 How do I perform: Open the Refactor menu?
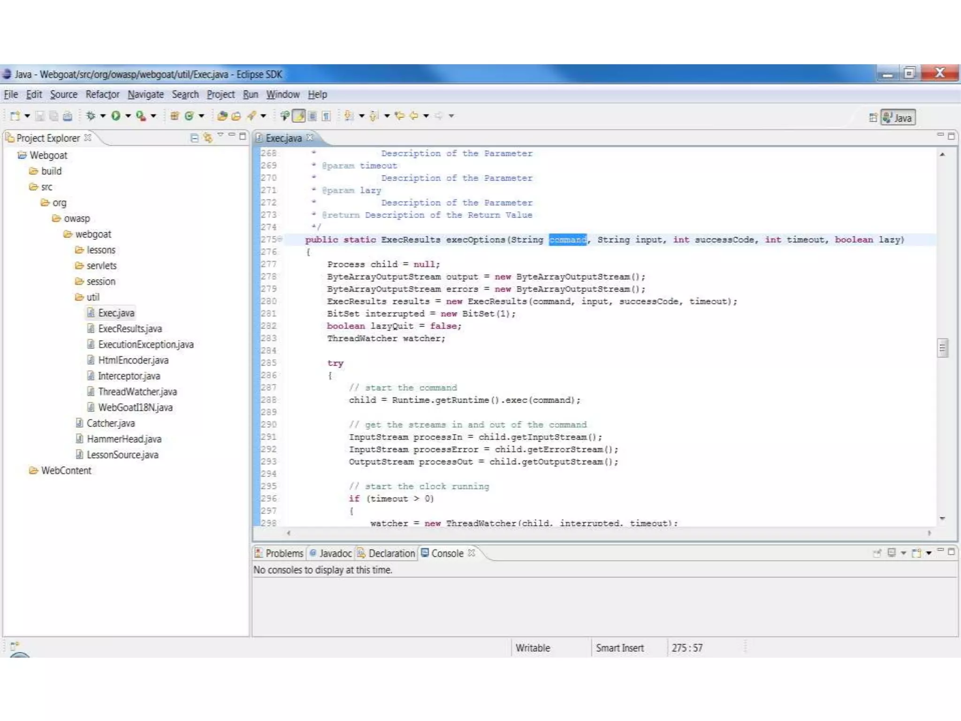(102, 94)
